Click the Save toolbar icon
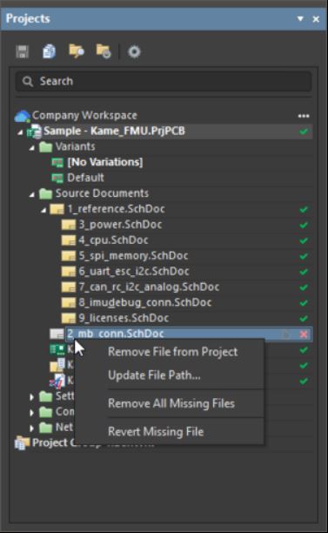The width and height of the screenshot is (328, 533). (23, 52)
